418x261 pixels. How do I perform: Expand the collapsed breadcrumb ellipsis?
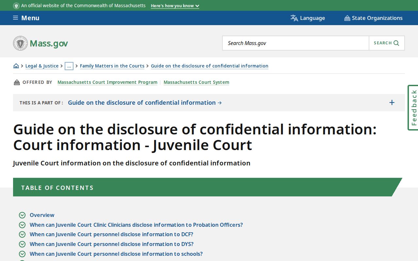[x=69, y=66]
